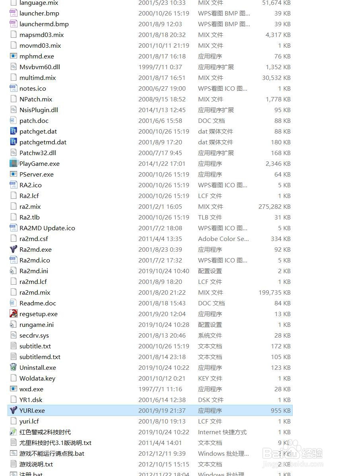The image size is (342, 476).
Task: Select file name ra2.mix
Action: tap(30, 207)
